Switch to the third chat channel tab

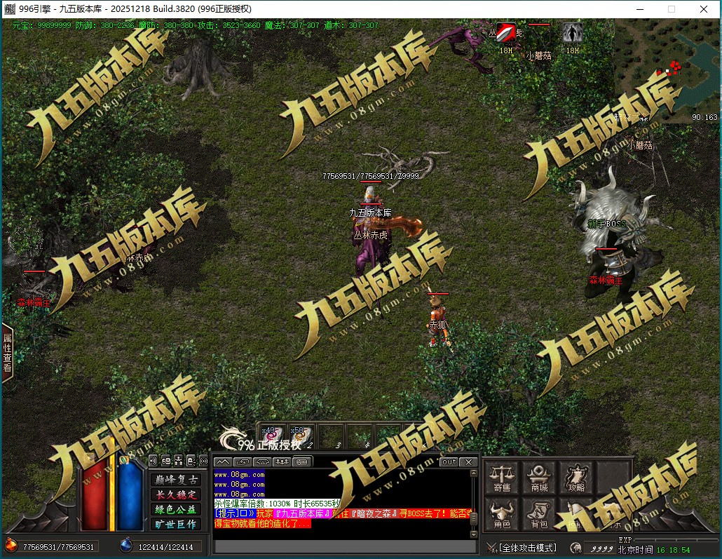(x=262, y=462)
